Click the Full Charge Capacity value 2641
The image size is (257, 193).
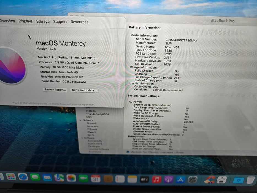pyautogui.click(x=177, y=78)
